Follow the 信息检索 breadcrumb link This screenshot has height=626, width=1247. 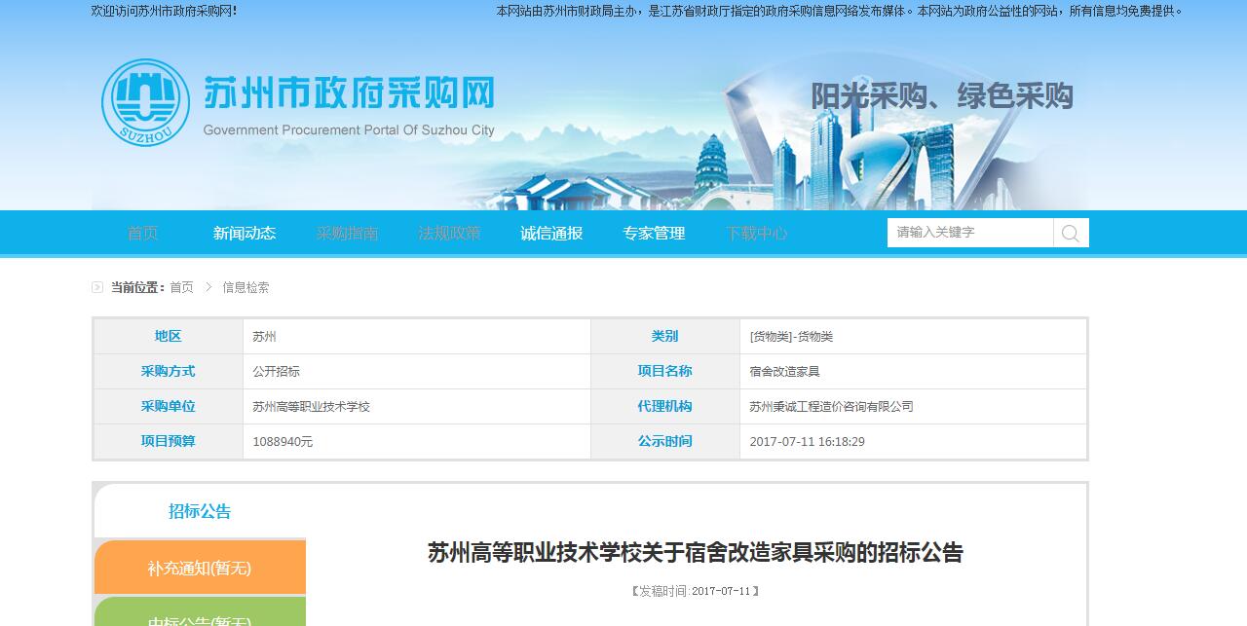pyautogui.click(x=246, y=287)
